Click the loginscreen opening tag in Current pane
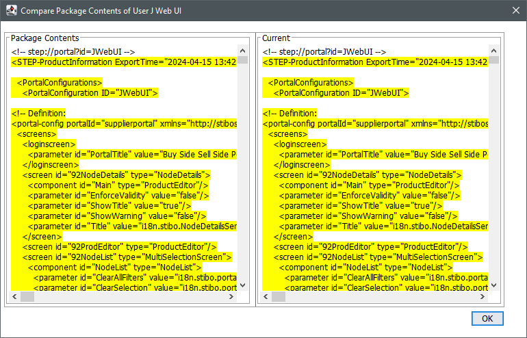527x338 pixels. 300,144
